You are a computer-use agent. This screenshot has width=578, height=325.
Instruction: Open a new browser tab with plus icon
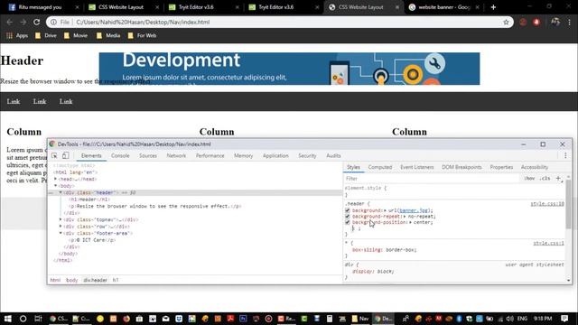(x=493, y=7)
